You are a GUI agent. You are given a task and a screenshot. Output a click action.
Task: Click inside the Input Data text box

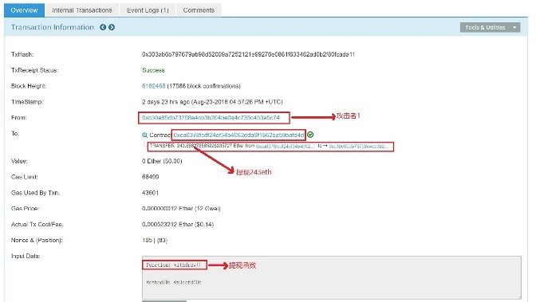coord(332,277)
